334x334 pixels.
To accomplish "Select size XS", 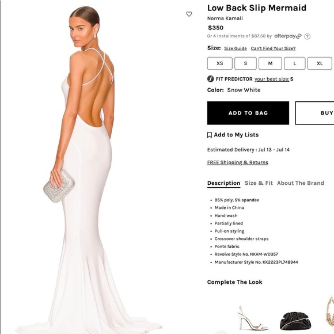I will click(x=219, y=63).
